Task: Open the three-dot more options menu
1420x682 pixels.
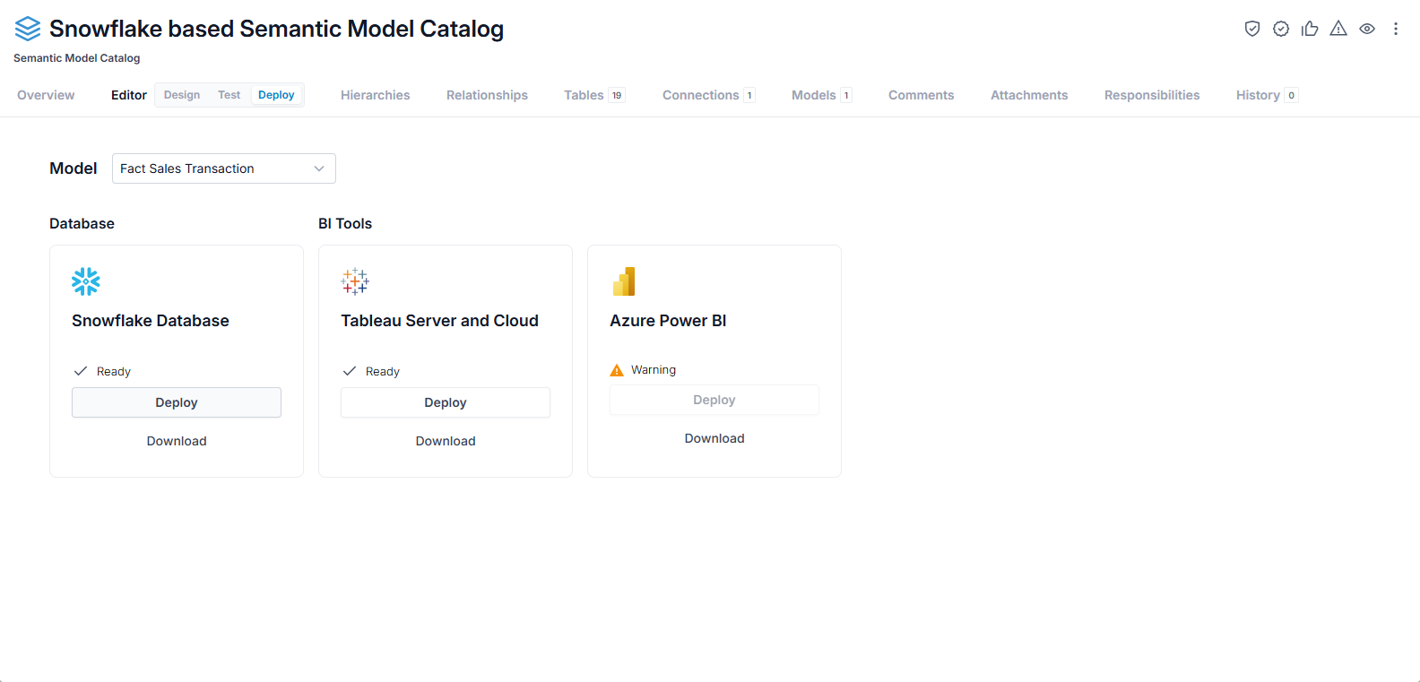Action: click(x=1396, y=29)
